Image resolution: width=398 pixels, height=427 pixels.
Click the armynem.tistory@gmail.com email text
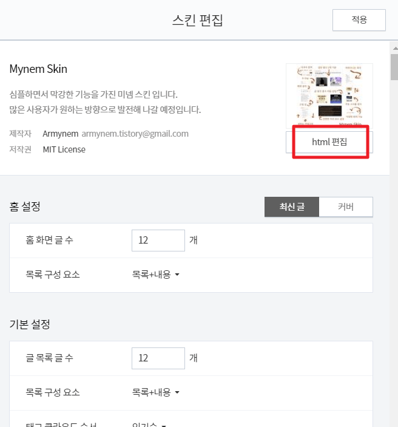tap(135, 134)
